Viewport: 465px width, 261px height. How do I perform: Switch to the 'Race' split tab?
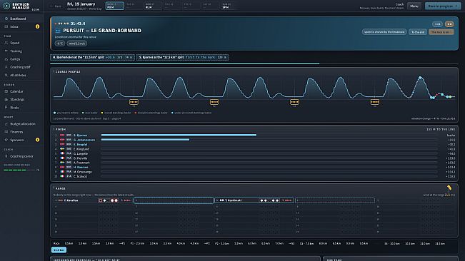(56, 244)
